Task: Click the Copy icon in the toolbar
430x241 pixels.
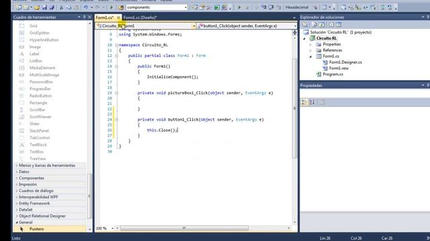Action: tap(69, 7)
